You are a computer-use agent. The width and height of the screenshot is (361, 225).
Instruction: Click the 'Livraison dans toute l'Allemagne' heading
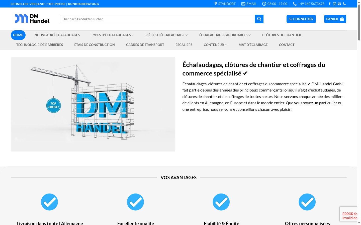(x=50, y=223)
